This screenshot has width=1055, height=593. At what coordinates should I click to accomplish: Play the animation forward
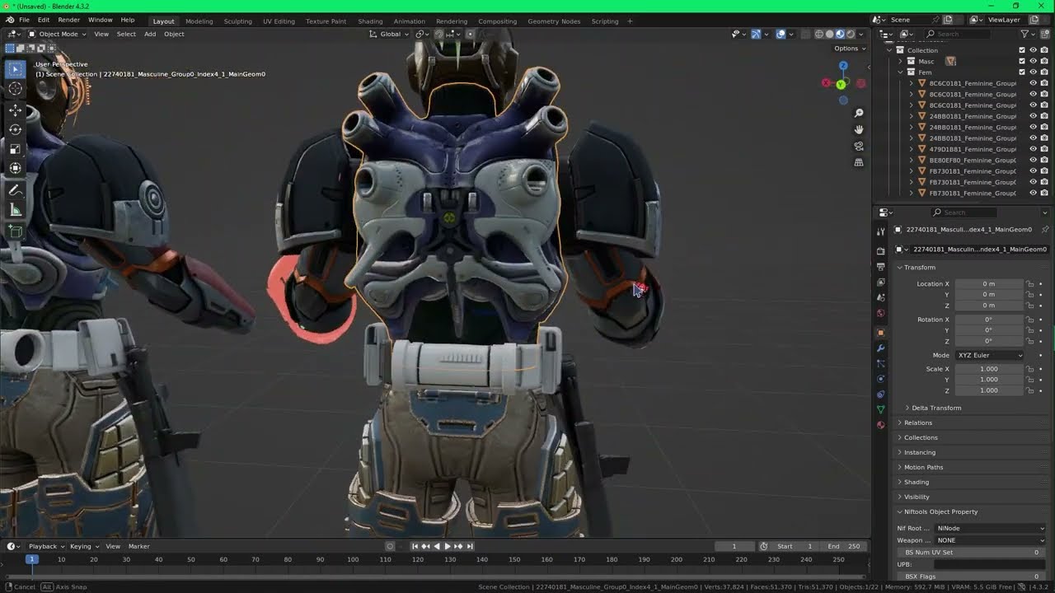(448, 546)
